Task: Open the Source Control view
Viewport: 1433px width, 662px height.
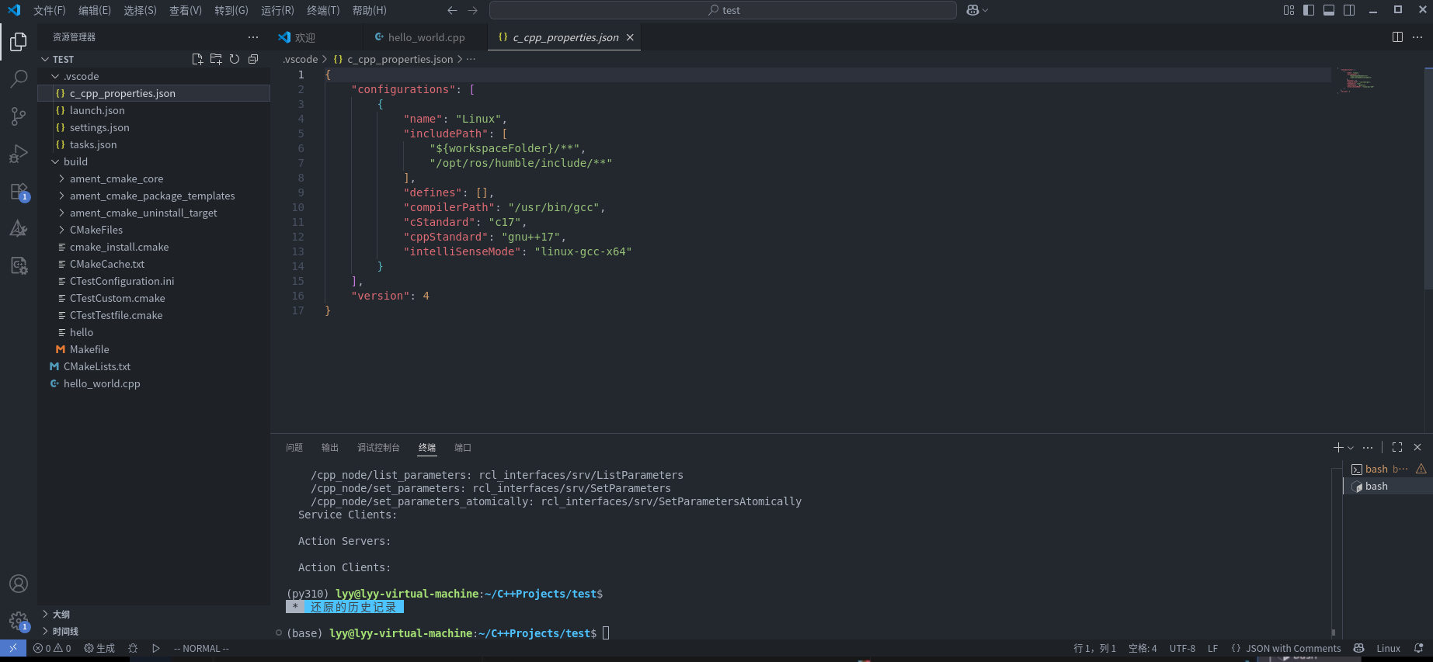Action: [x=19, y=116]
